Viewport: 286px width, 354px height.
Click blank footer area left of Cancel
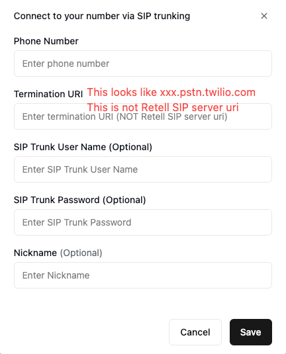[90, 332]
